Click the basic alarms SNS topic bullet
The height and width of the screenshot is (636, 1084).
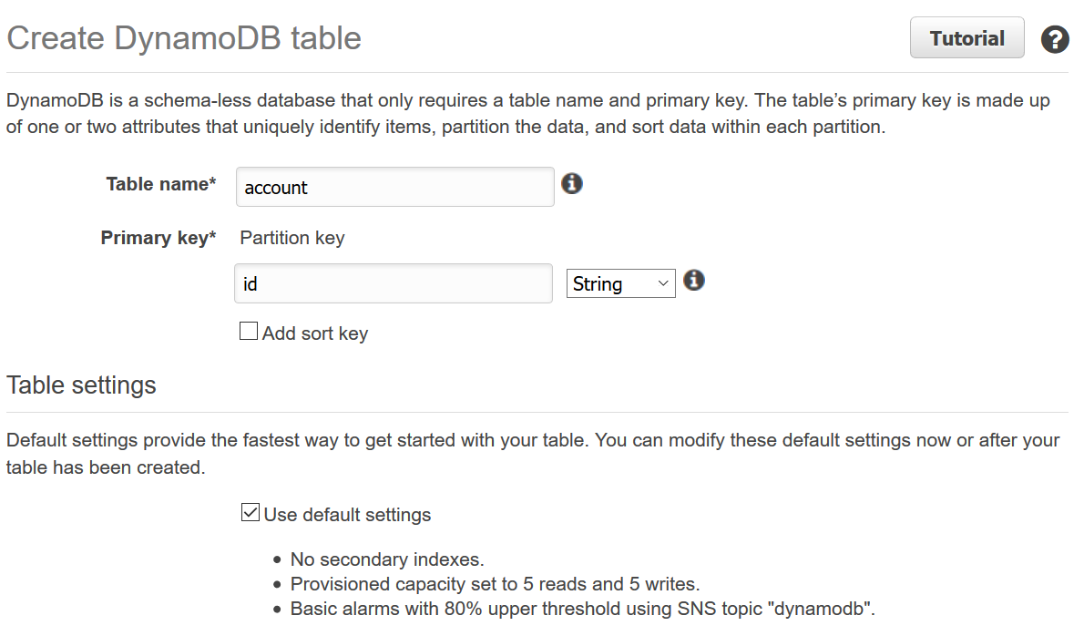(582, 610)
